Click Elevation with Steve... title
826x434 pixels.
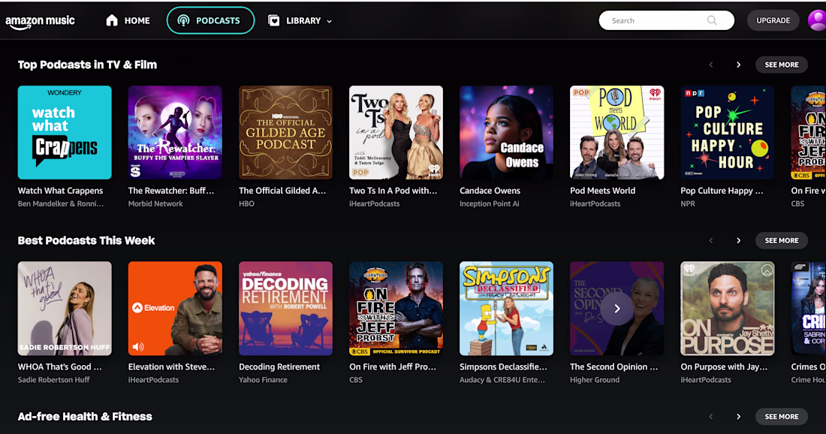(x=172, y=366)
